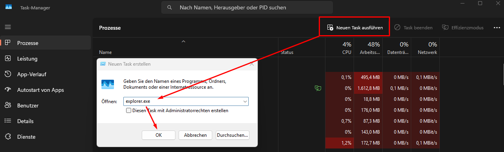Select the 172,7 MB memory cell
This screenshot has height=152, width=504.
[x=368, y=143]
